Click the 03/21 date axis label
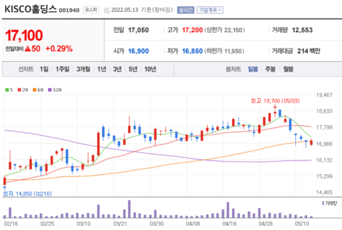 coord(120,224)
